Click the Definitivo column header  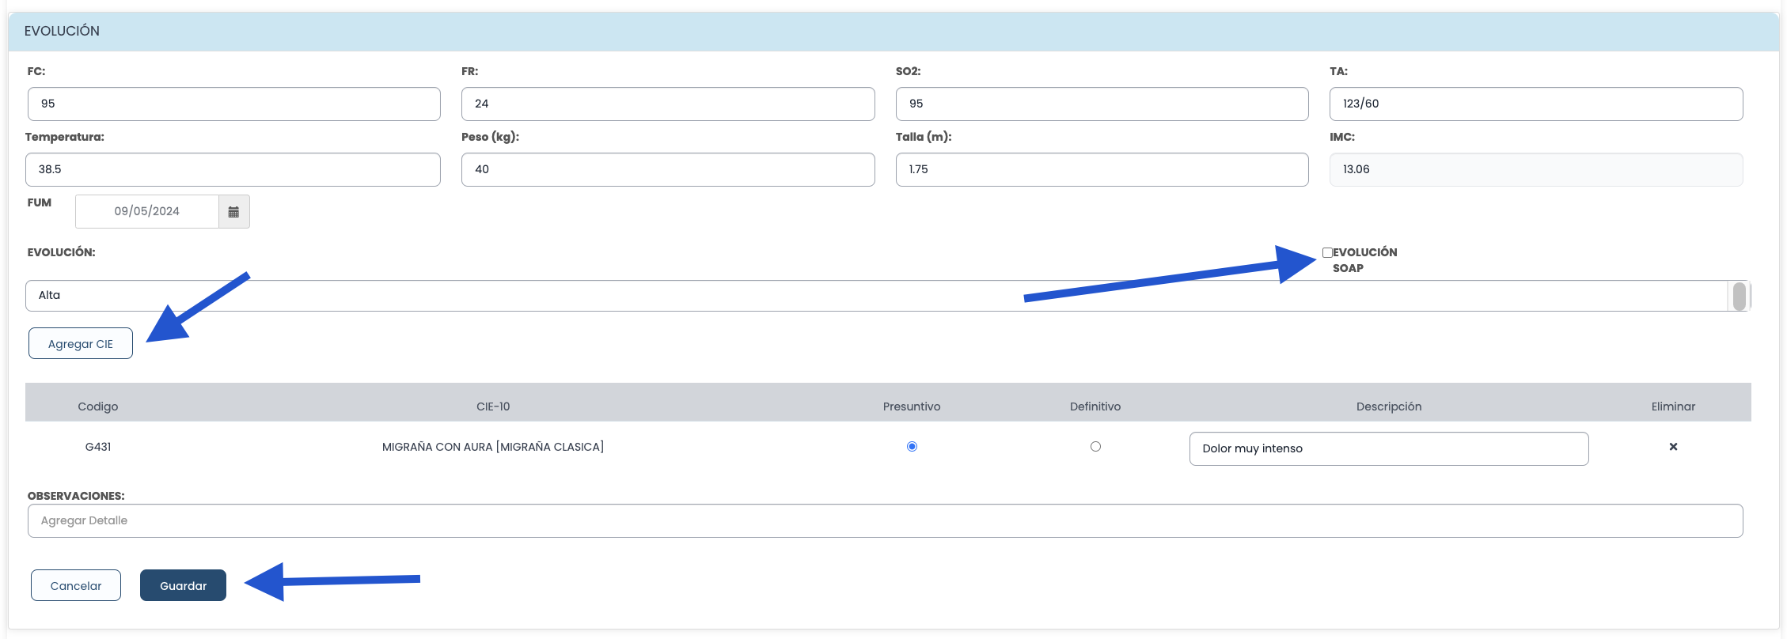coord(1095,406)
